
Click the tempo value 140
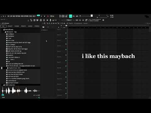52,16
